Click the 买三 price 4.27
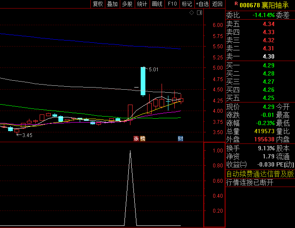This screenshot has height=228, width=295. coord(269,82)
